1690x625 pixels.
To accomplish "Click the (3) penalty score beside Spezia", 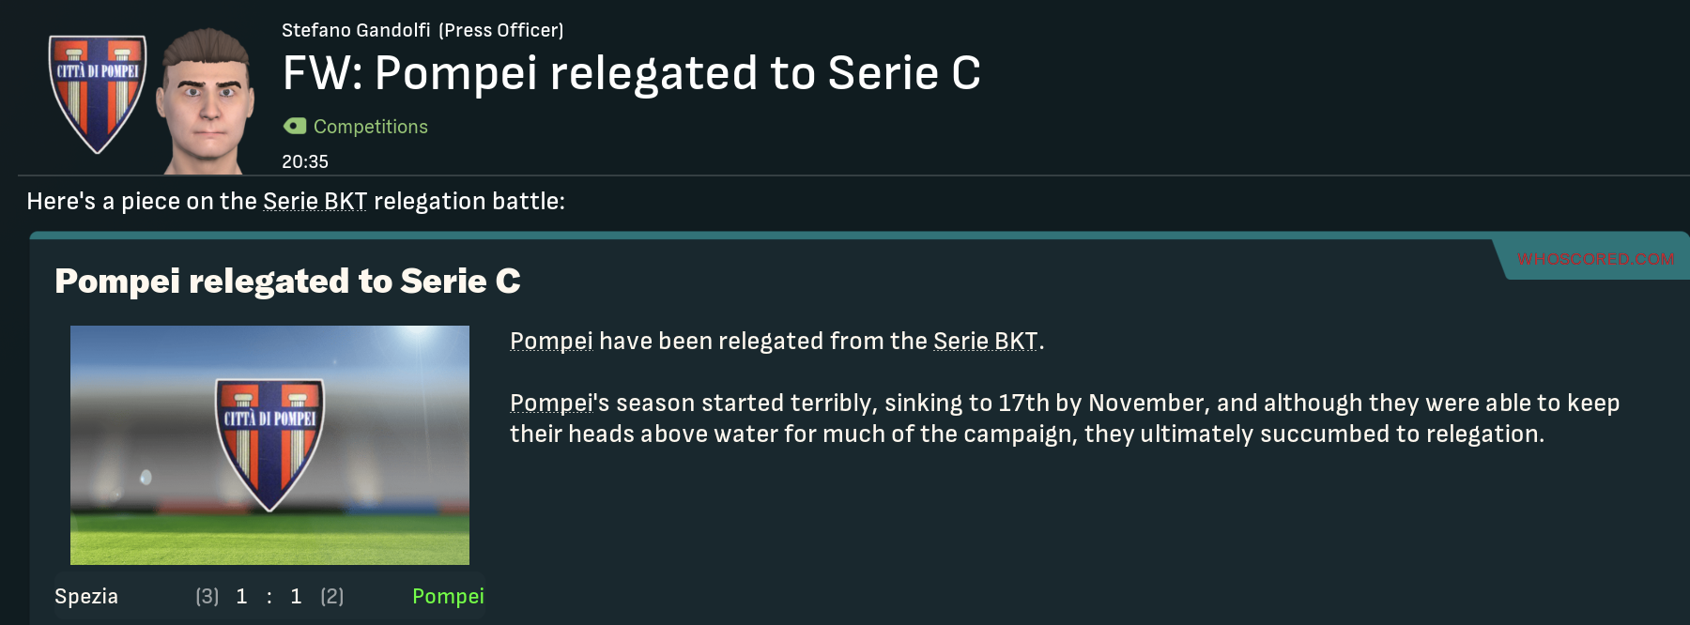I will pyautogui.click(x=207, y=597).
